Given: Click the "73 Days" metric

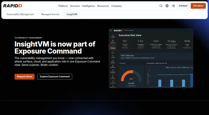Looking at the screenshot, I should pyautogui.click(x=171, y=41).
